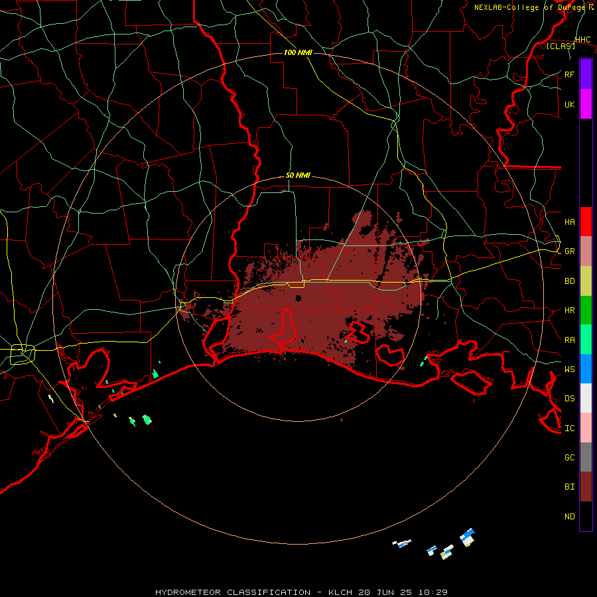597x597 pixels.
Task: Click the [CLAS] unit label
Action: point(561,46)
